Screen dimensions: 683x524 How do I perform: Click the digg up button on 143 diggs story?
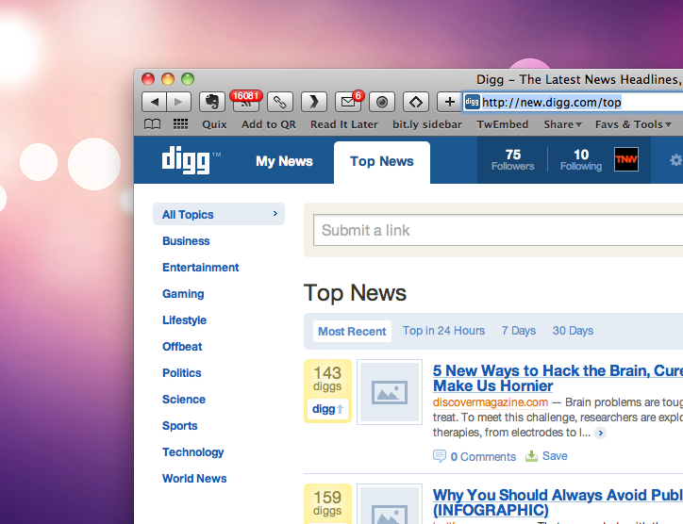(327, 409)
